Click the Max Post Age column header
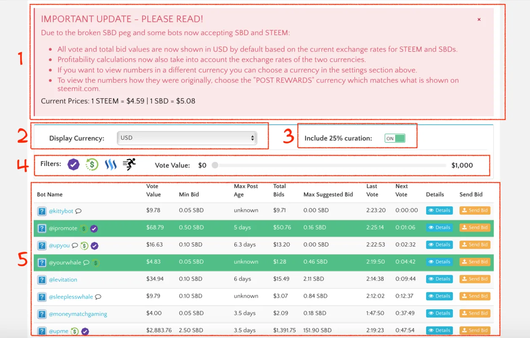This screenshot has height=338, width=530. [246, 191]
